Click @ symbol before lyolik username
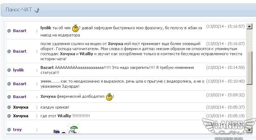The width and height of the screenshot is (256, 140). coord(9,70)
